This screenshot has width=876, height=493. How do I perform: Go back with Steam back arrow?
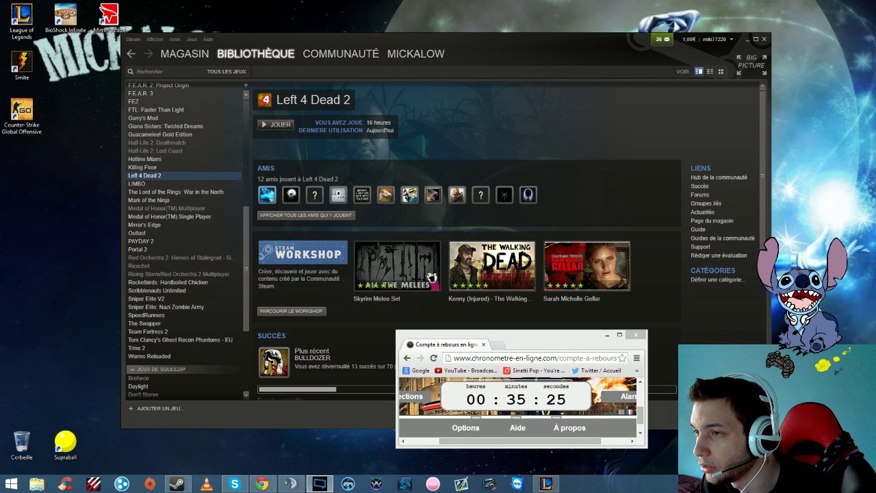pos(131,53)
